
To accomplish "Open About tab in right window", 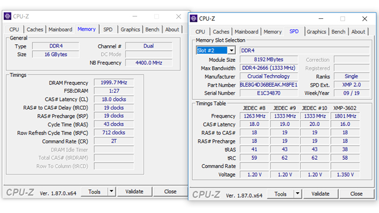I will tap(358, 32).
